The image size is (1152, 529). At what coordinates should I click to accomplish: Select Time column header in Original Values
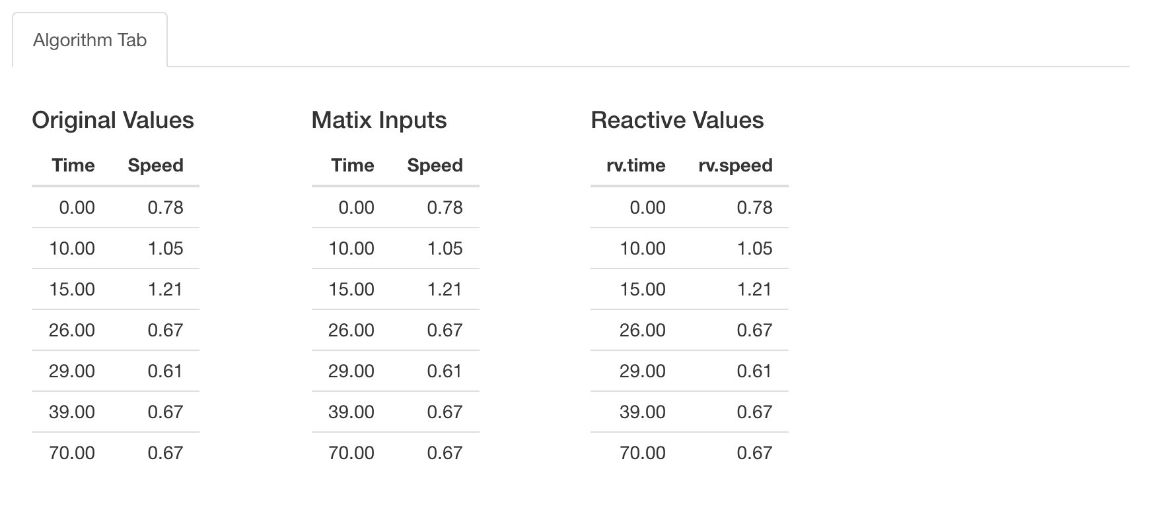click(73, 165)
